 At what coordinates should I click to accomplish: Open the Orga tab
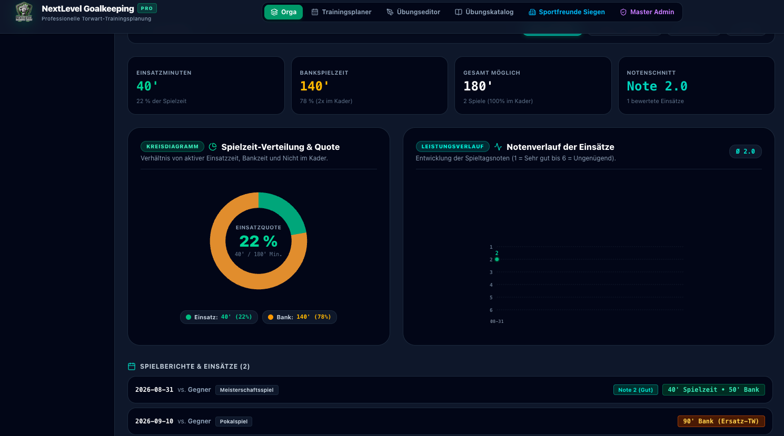coord(283,12)
